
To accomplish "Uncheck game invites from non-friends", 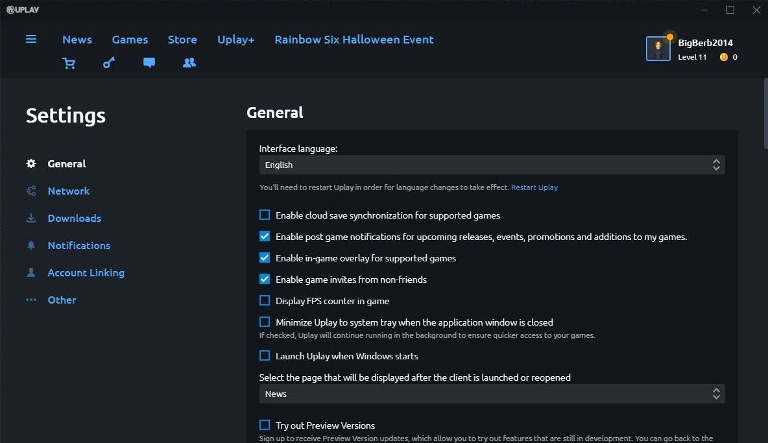I will pyautogui.click(x=265, y=279).
